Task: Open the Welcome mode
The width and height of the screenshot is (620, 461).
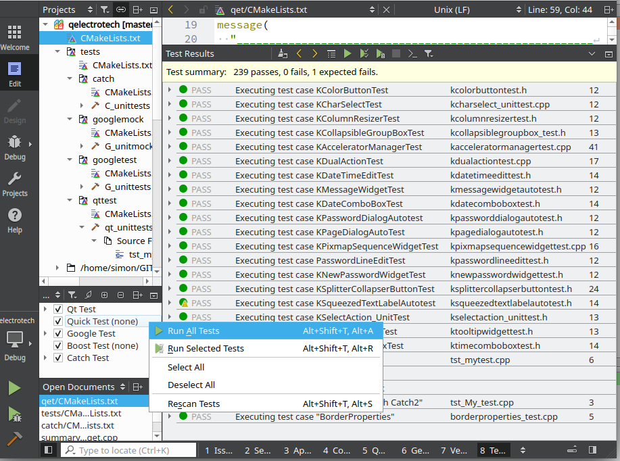Action: coord(15,38)
